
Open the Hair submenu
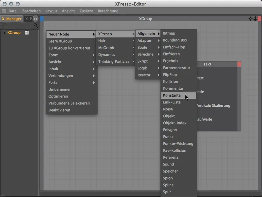[116, 41]
